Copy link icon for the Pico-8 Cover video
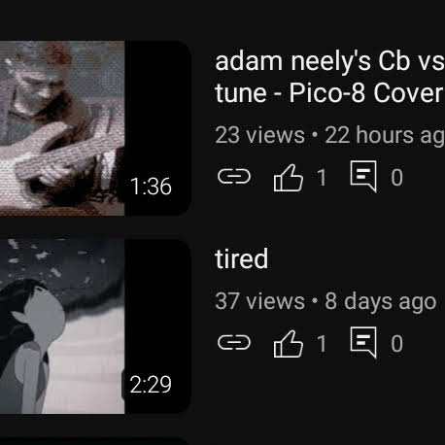 [234, 177]
